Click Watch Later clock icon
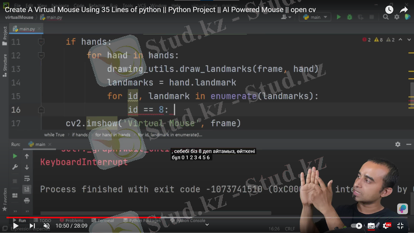The image size is (414, 233). 389,10
